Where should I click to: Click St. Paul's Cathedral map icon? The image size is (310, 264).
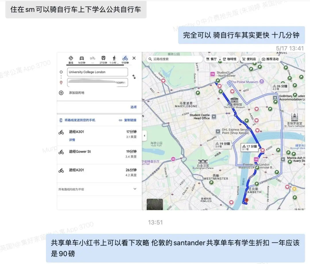click(294, 117)
